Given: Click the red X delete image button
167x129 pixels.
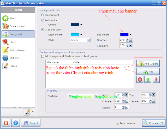Looking at the screenshot, I should click(140, 80).
